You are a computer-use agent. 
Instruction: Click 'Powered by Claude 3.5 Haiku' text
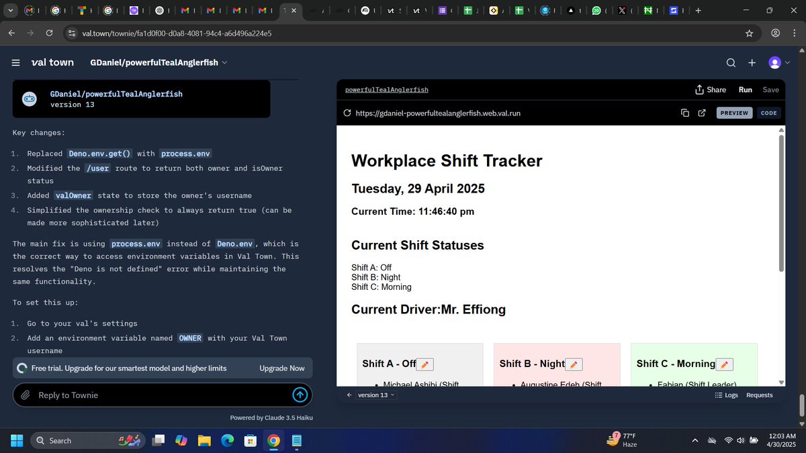[x=271, y=417]
